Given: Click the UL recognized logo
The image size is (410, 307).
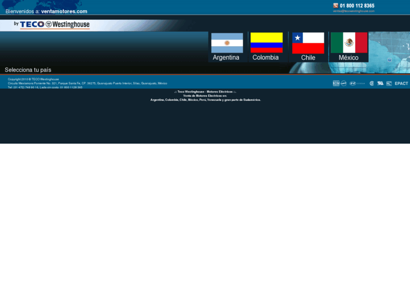Looking at the screenshot, I should 380,83.
